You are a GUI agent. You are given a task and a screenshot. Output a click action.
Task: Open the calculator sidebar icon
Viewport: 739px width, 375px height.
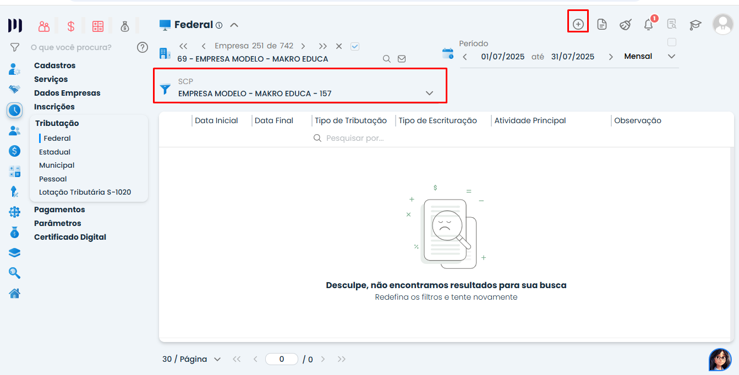pyautogui.click(x=14, y=172)
